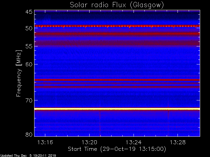Click the 13:16 time tick label

click(45, 142)
